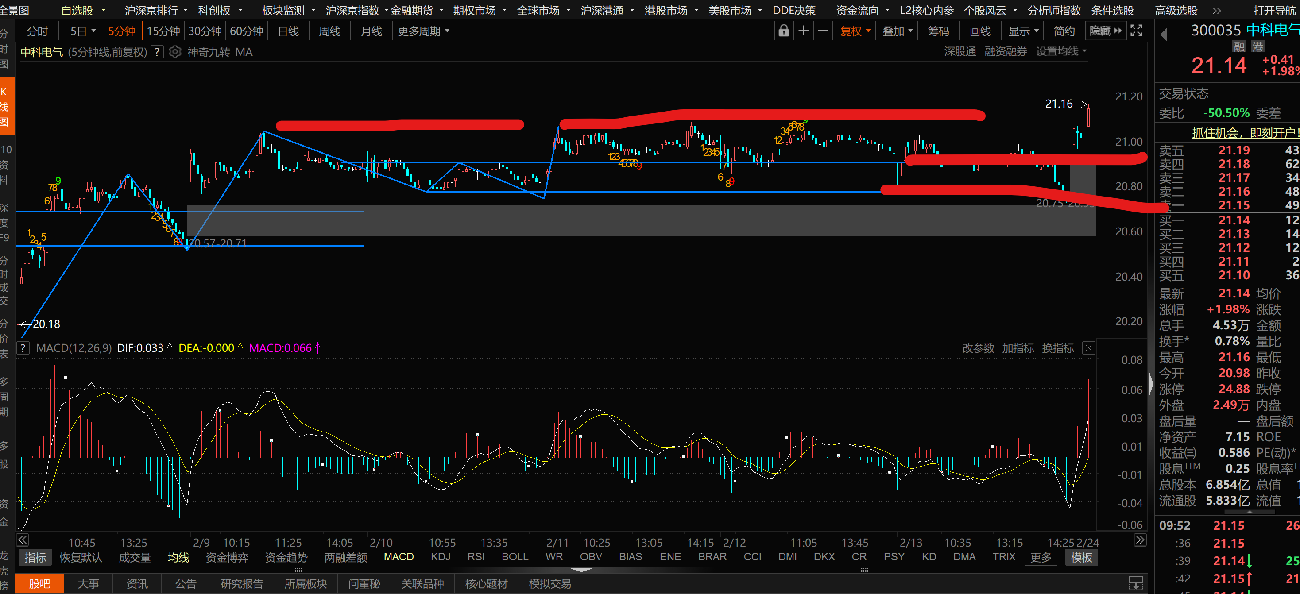The width and height of the screenshot is (1300, 594).
Task: Close the MACD indicator panel
Action: [1088, 348]
